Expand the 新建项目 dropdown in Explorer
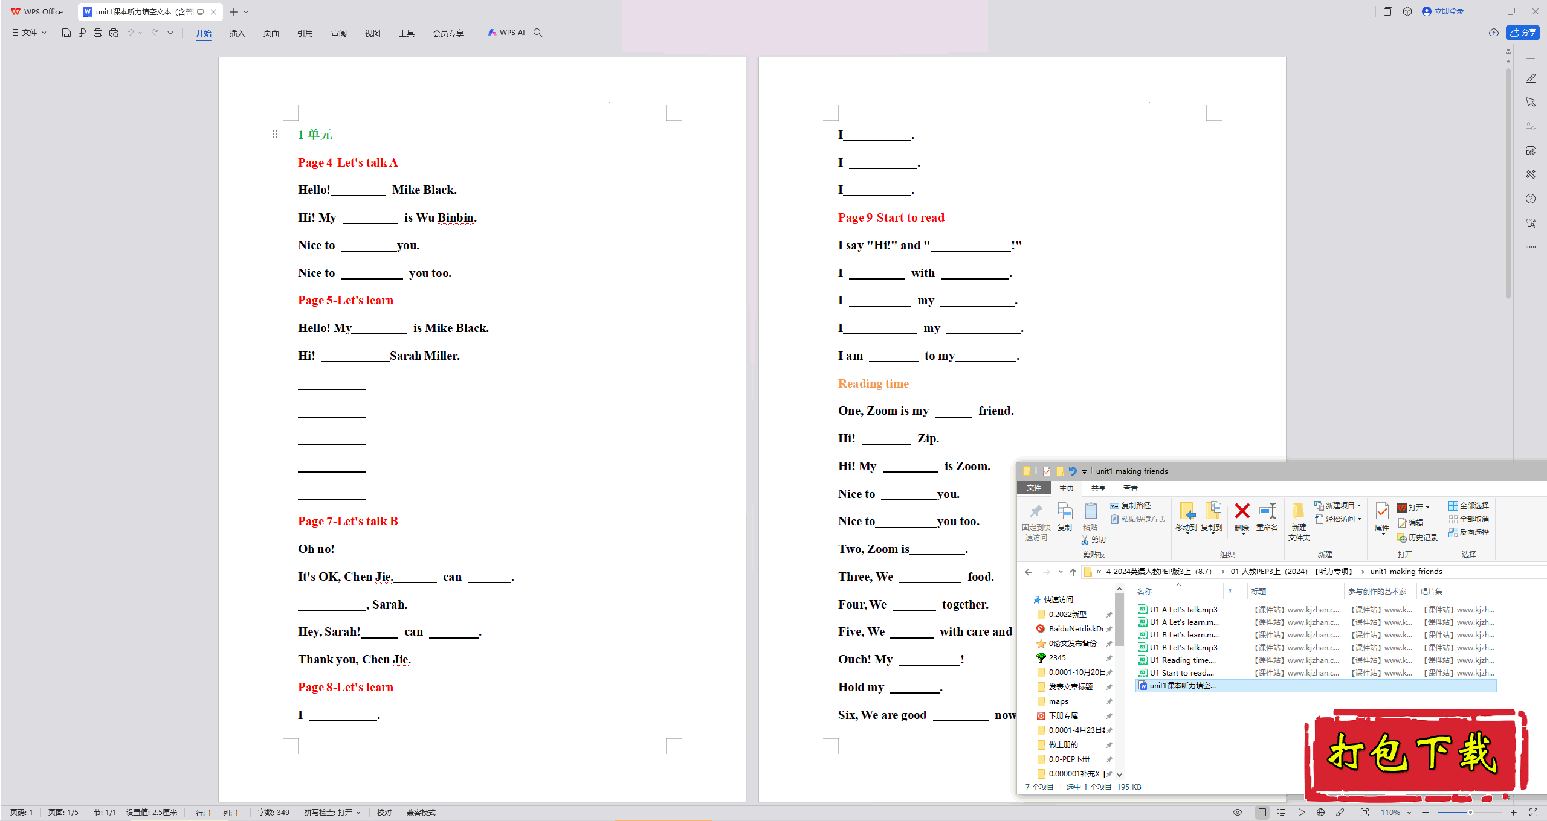The width and height of the screenshot is (1547, 821). click(x=1359, y=506)
